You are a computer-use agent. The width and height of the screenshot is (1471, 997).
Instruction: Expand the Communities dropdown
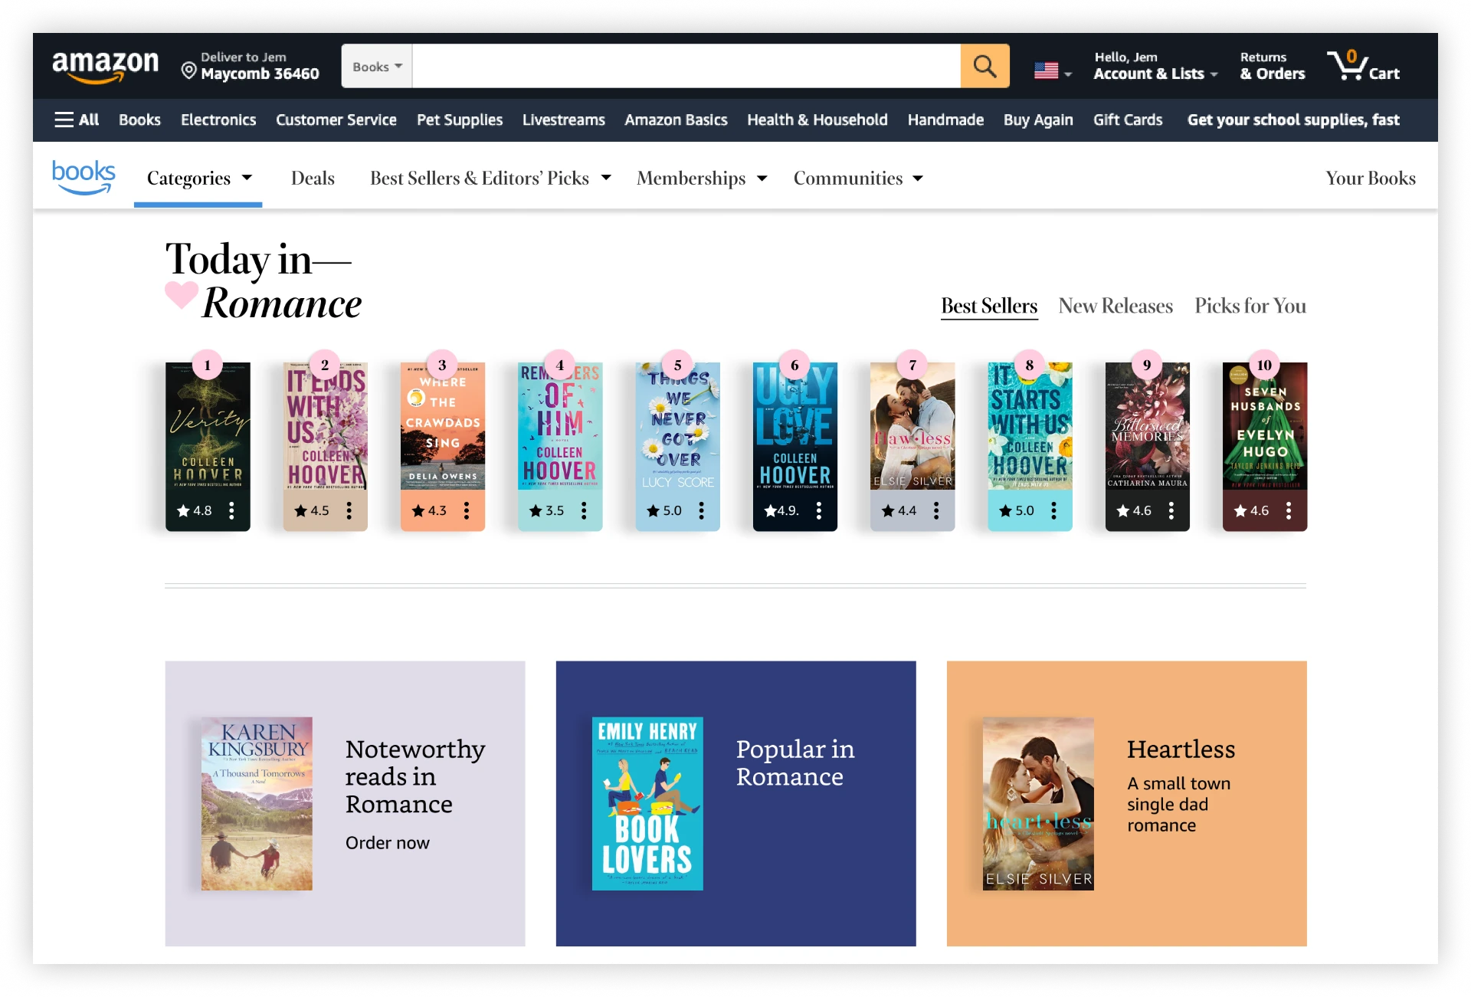tap(858, 178)
